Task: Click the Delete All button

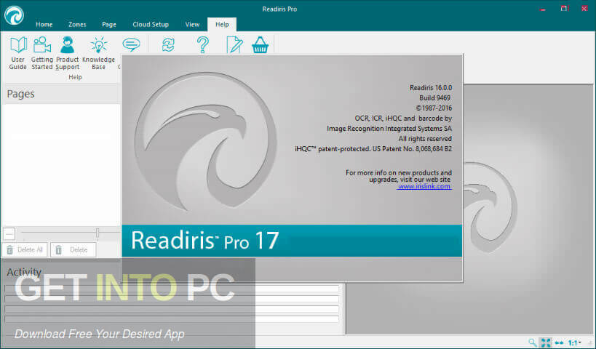Action: [x=25, y=250]
